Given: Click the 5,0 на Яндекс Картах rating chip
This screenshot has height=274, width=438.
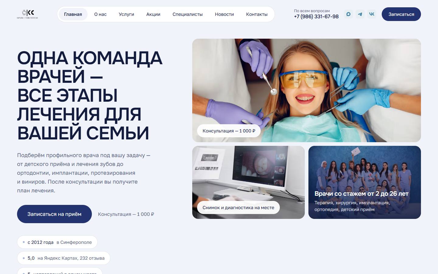Looking at the screenshot, I should [x=64, y=258].
